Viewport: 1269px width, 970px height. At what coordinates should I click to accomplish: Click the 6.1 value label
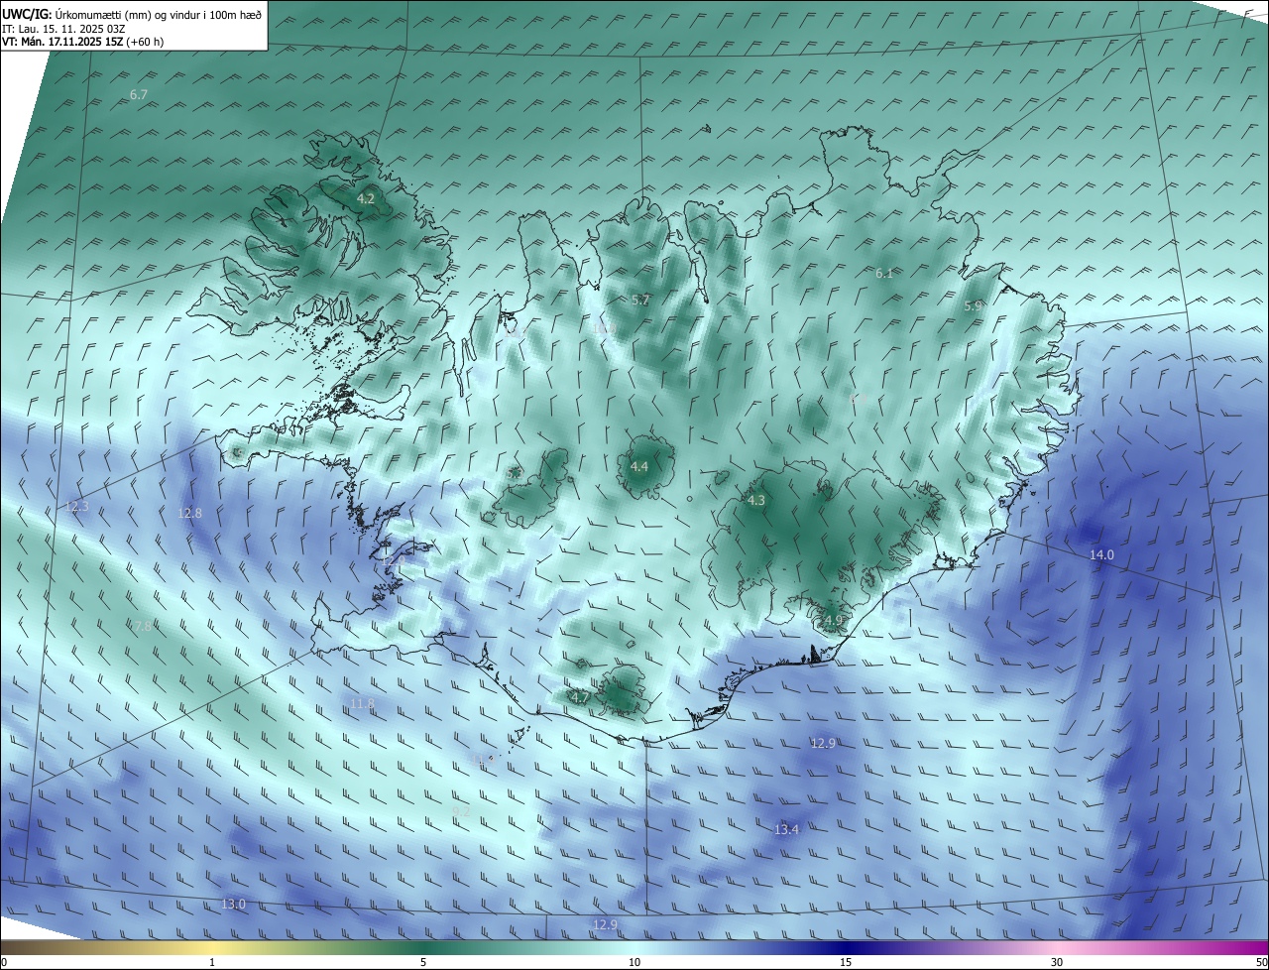(x=884, y=273)
